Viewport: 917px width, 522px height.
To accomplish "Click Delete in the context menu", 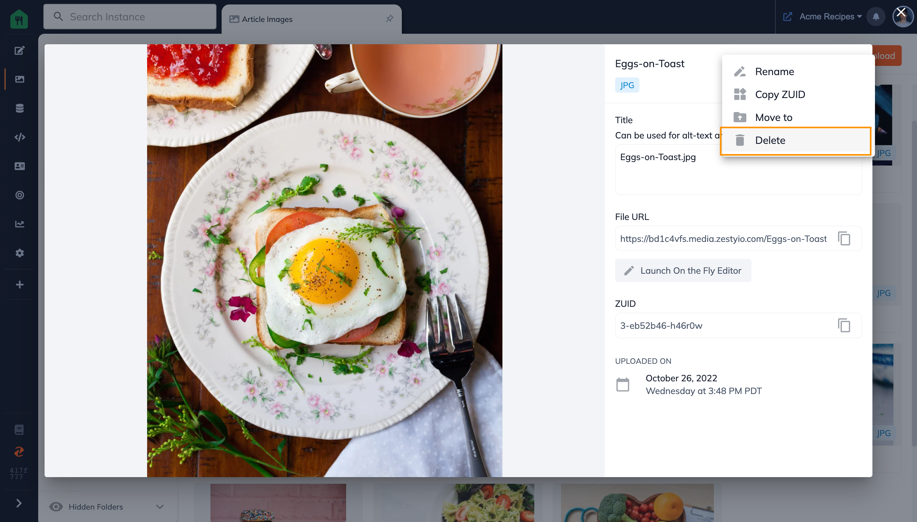I will coord(796,140).
